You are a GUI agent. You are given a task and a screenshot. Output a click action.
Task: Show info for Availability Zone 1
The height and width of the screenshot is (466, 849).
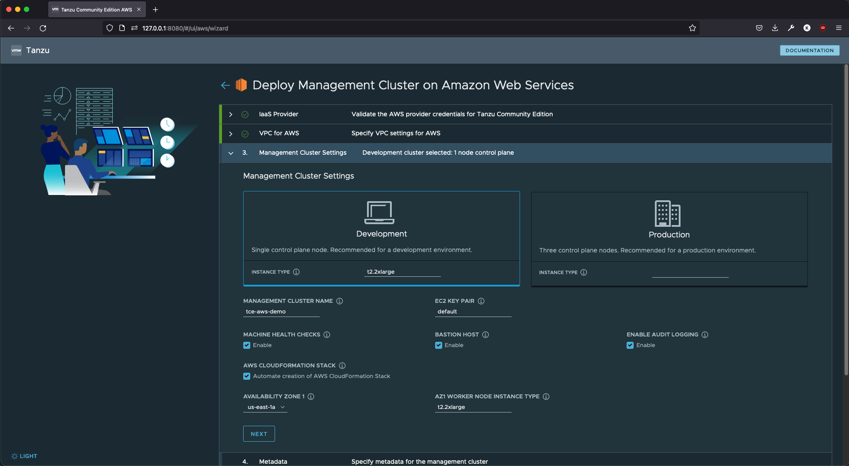[x=311, y=397]
